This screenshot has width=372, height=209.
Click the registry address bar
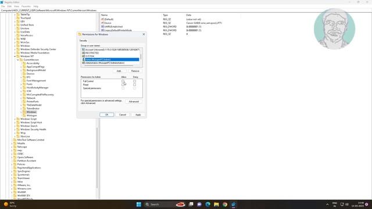[x=186, y=10]
